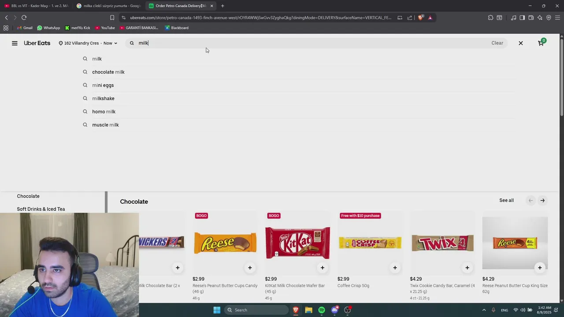
Task: Reload the current page
Action: pos(24,18)
